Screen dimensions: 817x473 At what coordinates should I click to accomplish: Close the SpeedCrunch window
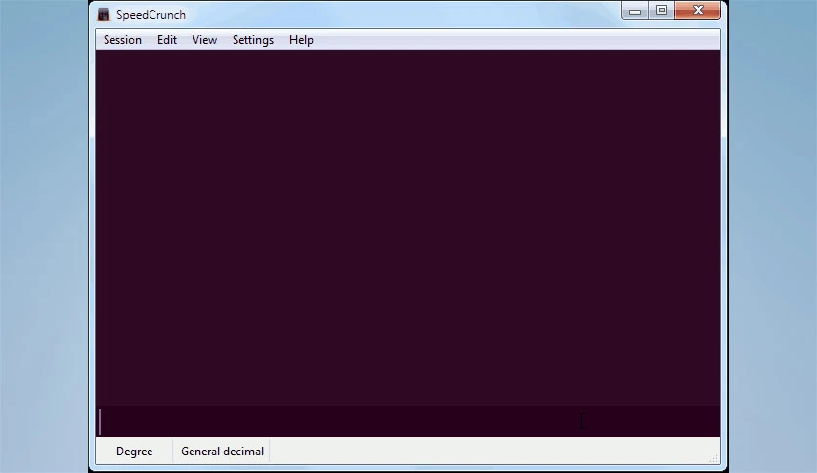tap(698, 11)
